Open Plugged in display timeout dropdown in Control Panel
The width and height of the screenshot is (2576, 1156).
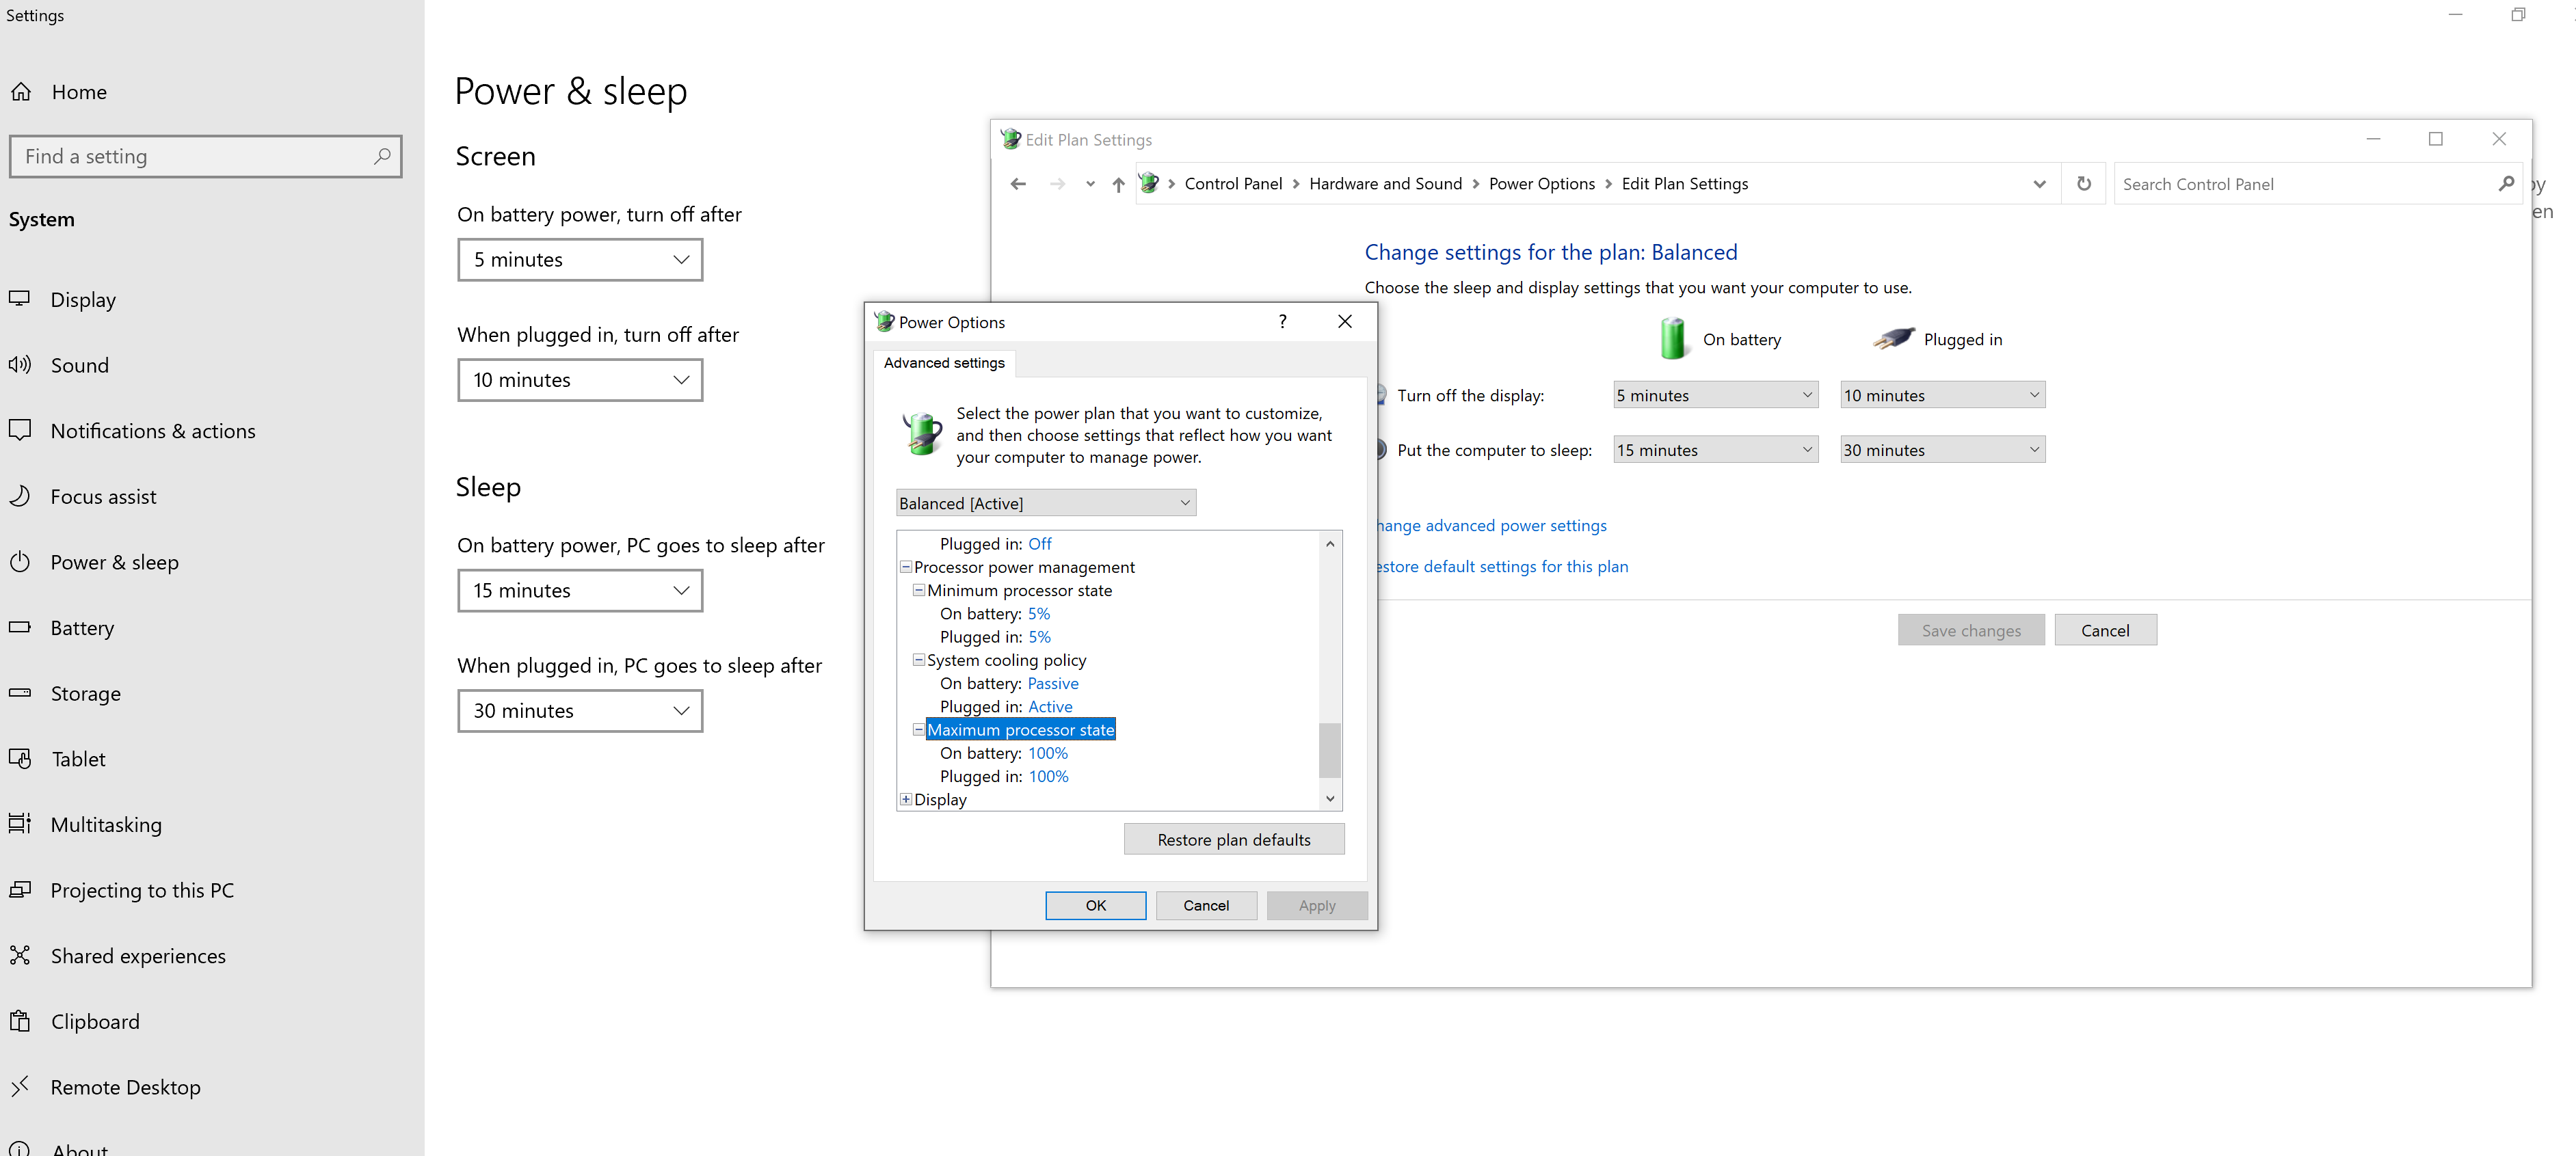coord(1942,395)
